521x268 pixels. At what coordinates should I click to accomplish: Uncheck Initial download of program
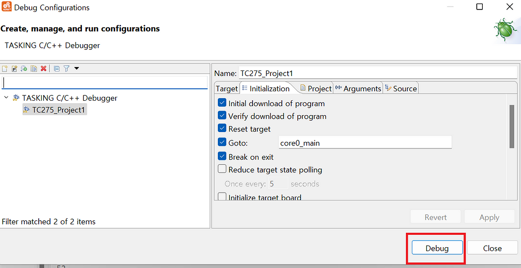tap(222, 103)
